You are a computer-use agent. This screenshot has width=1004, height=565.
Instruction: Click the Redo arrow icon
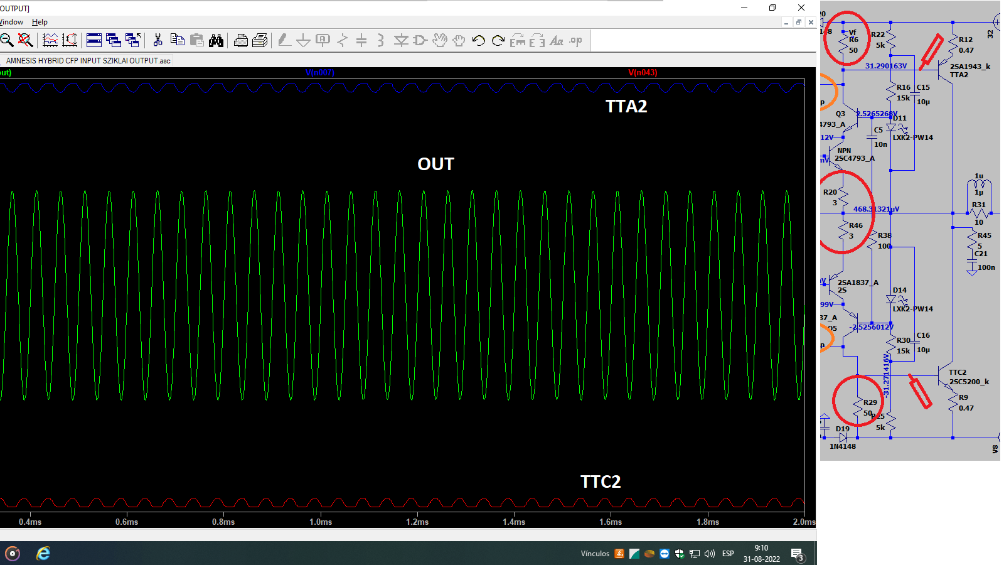(x=498, y=41)
